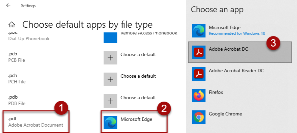Viewport: 297px width, 133px height.
Task: Click 'Dial-Up Phonebook' description text
Action: pos(29,39)
